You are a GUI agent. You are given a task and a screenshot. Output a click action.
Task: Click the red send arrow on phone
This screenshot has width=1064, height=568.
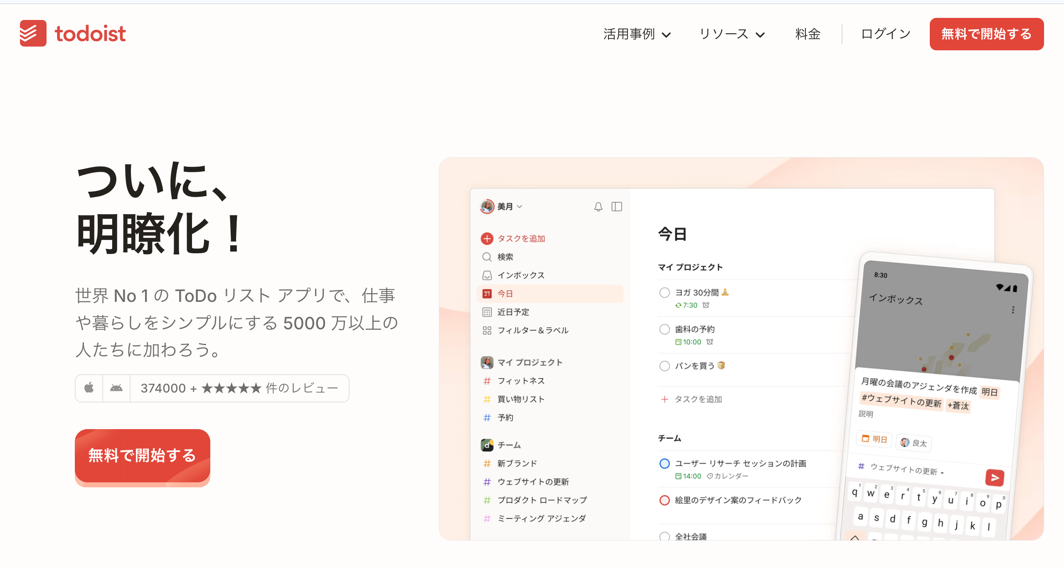pyautogui.click(x=995, y=478)
